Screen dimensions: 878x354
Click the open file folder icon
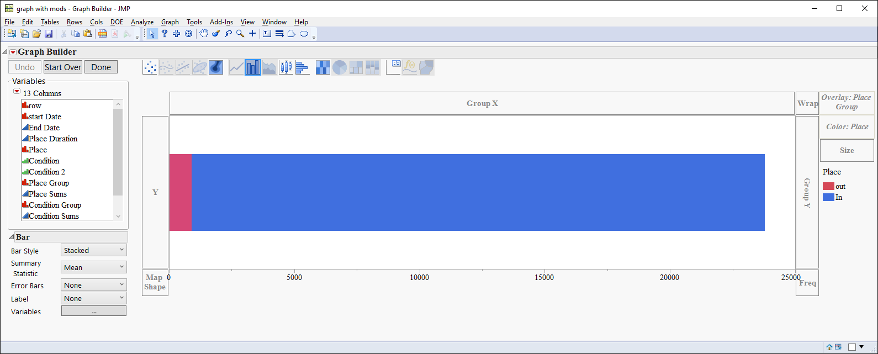(x=36, y=34)
